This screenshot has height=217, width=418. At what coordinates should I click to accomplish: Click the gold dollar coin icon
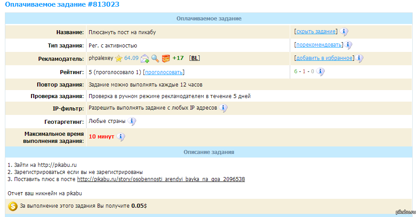coord(13,206)
